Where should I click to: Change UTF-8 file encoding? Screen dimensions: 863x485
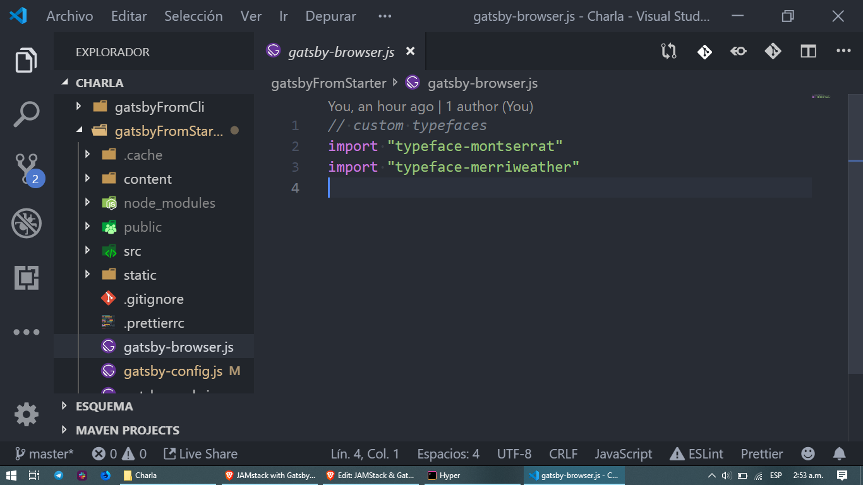pos(514,453)
